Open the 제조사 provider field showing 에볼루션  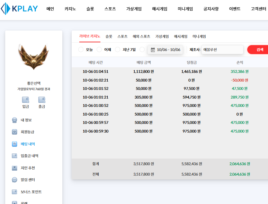pos(222,50)
